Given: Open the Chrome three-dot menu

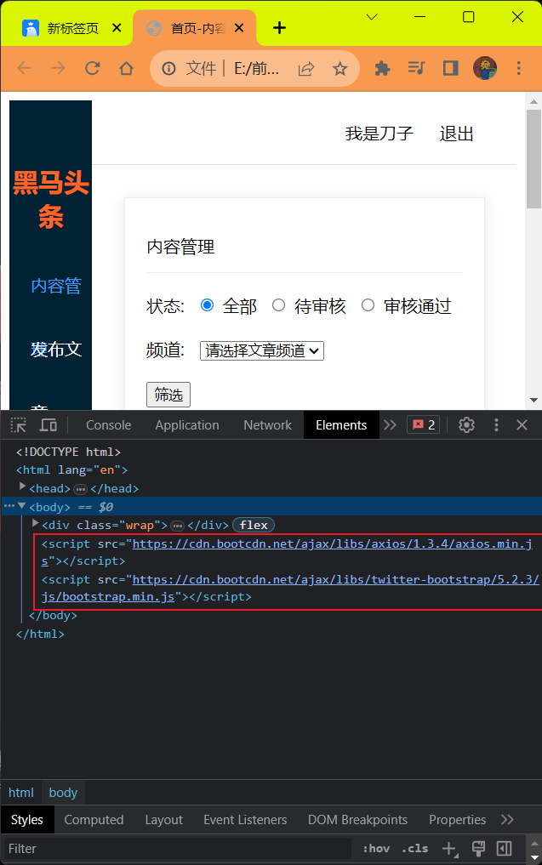Looking at the screenshot, I should (518, 68).
